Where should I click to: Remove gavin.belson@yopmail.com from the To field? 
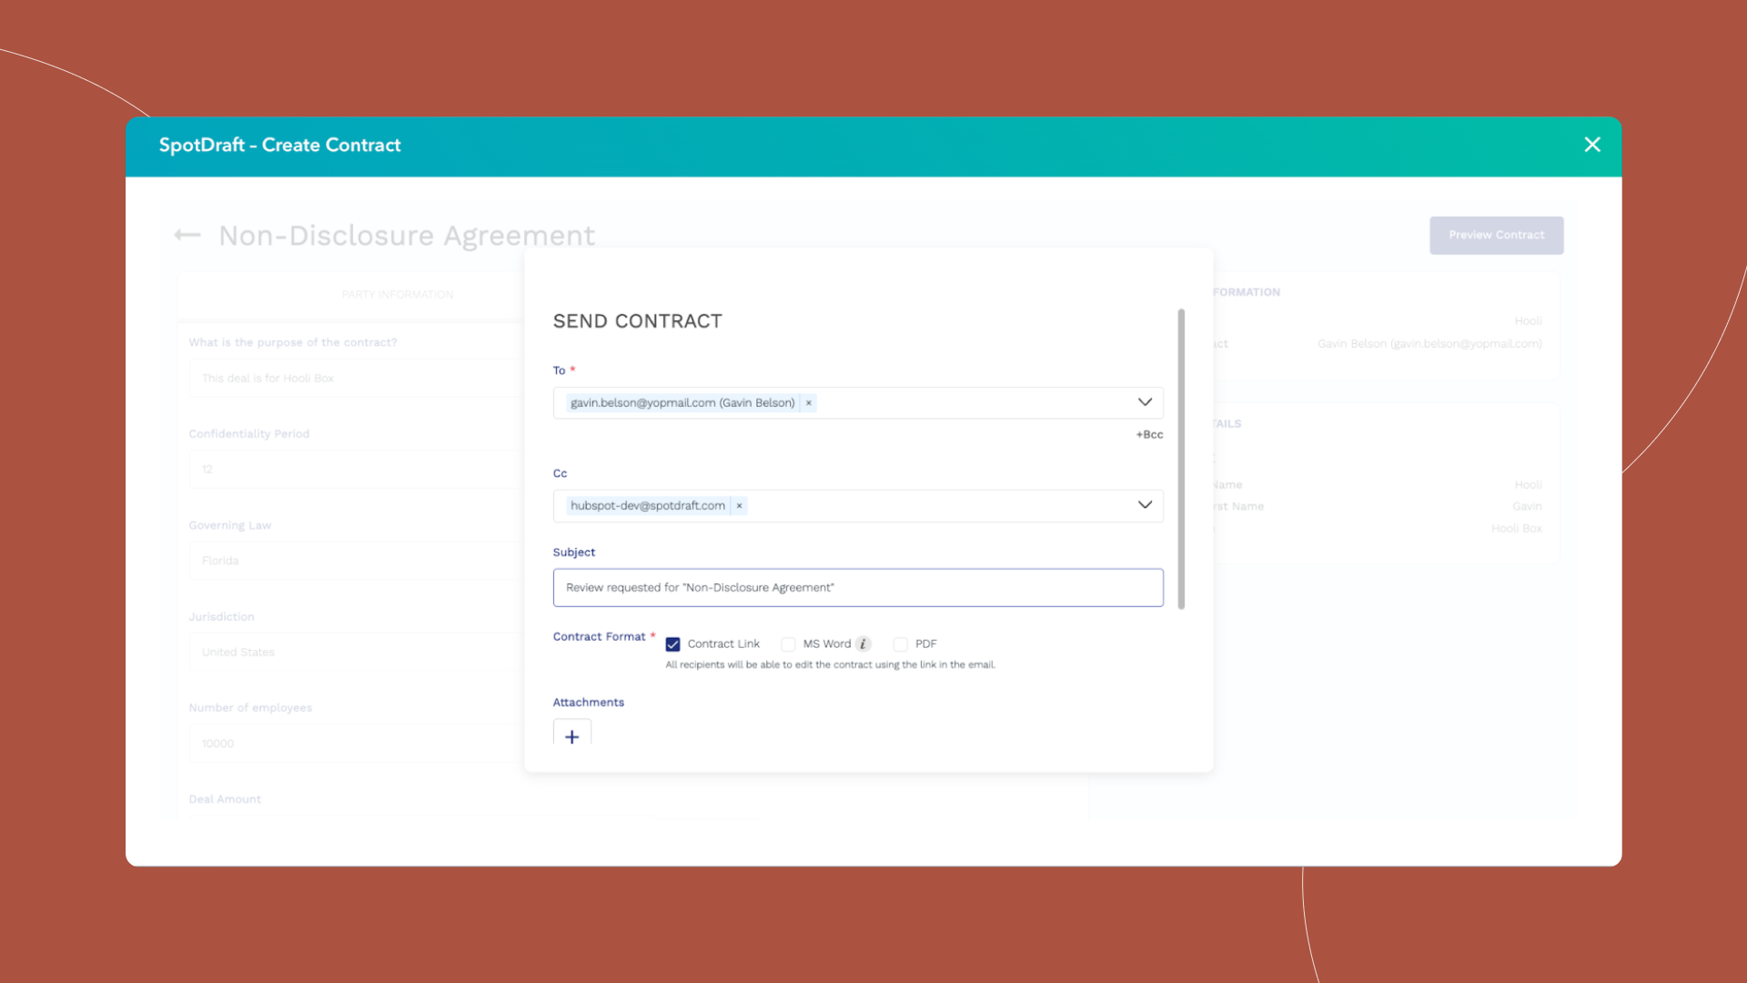(x=808, y=402)
